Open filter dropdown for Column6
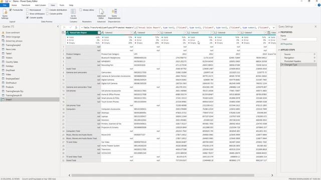 [x=239, y=32]
